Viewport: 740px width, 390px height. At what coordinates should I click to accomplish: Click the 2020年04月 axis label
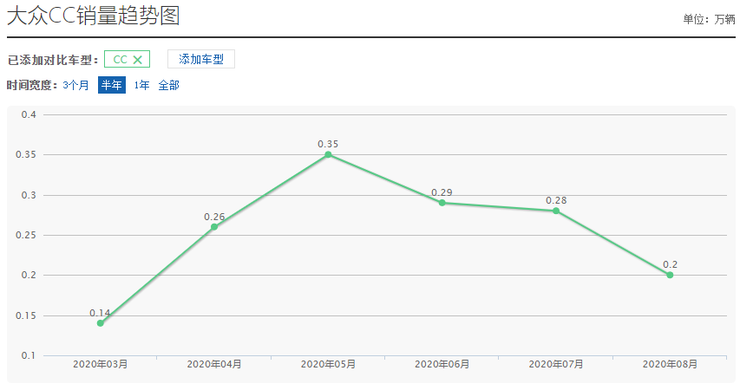[213, 364]
